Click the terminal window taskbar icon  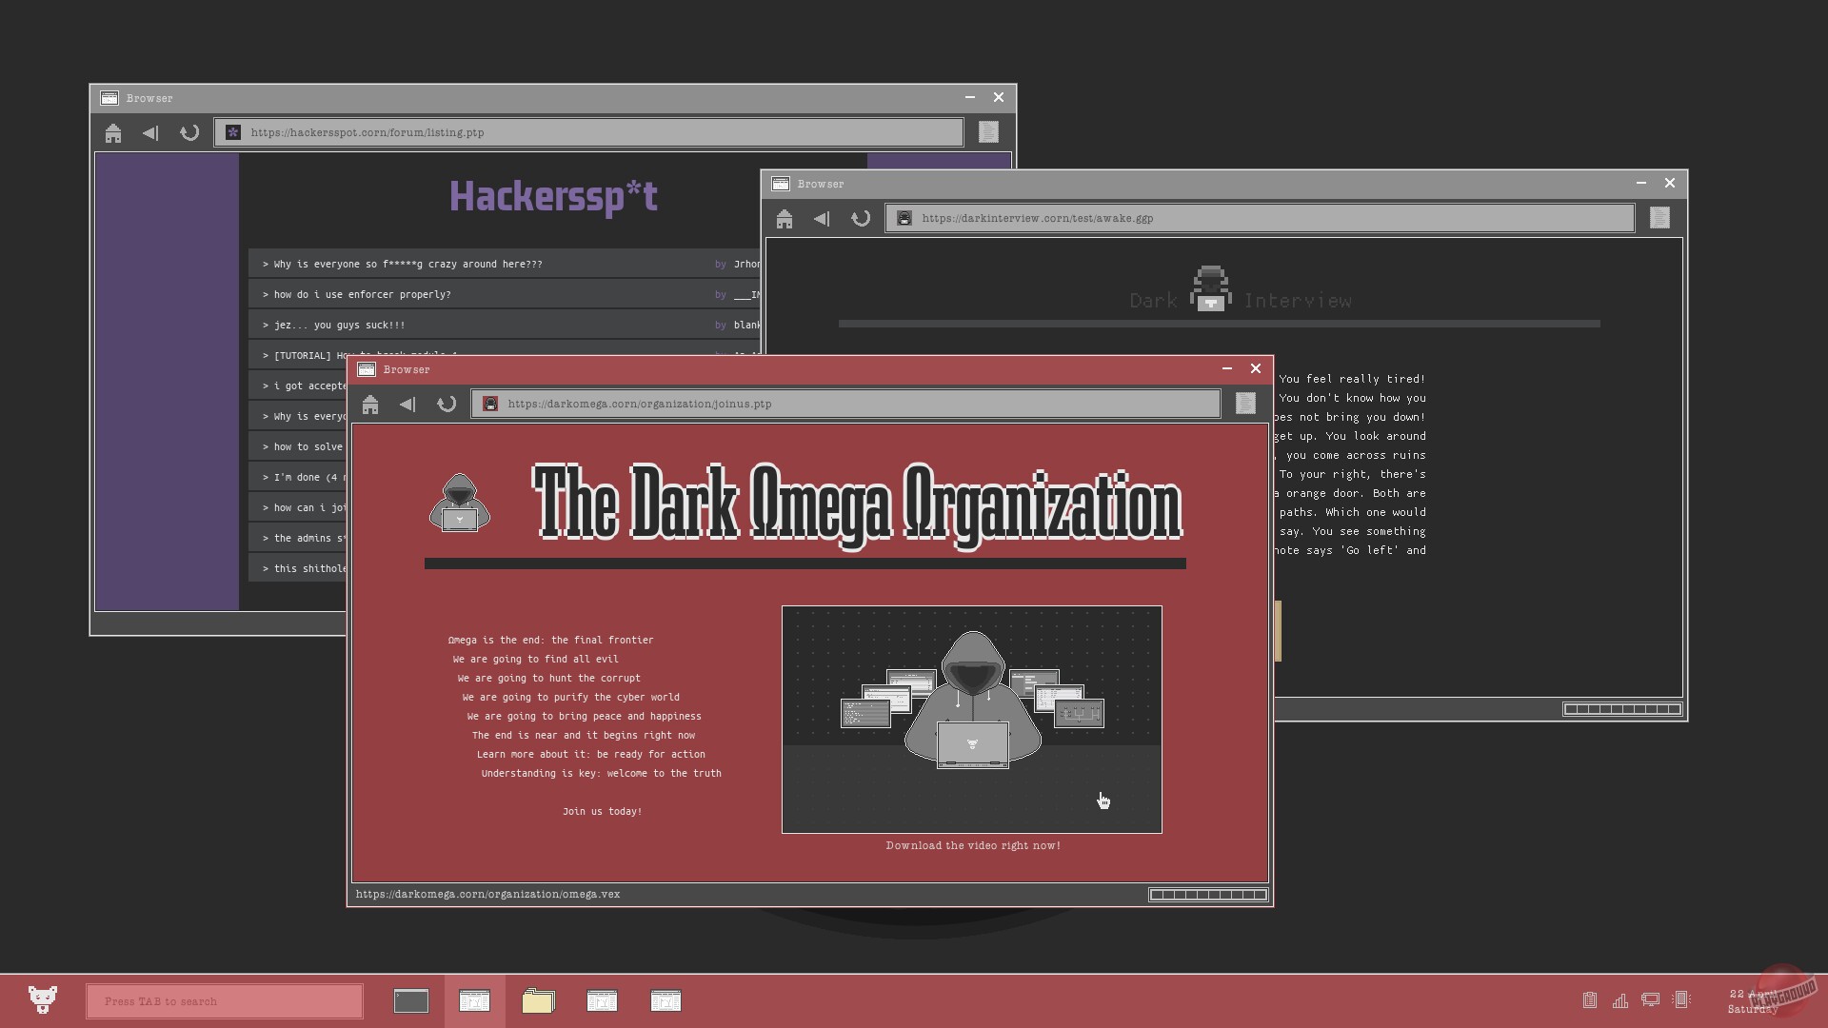pyautogui.click(x=410, y=1000)
